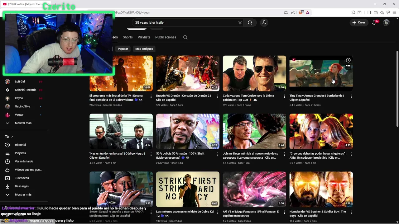399x224 pixels.
Task: Switch to the Shorts tab
Action: [127, 37]
